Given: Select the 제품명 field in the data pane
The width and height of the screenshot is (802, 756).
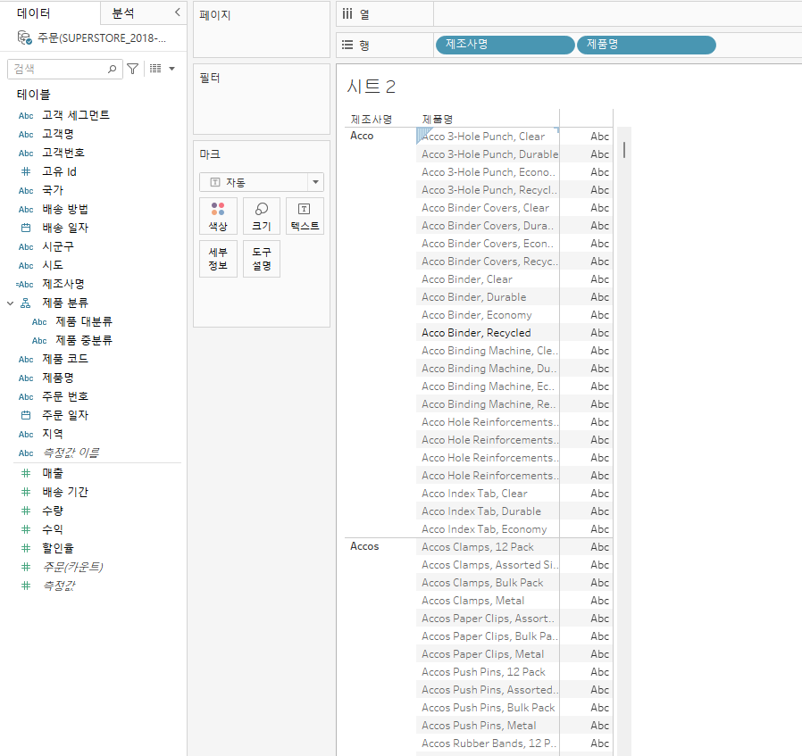Looking at the screenshot, I should (58, 378).
